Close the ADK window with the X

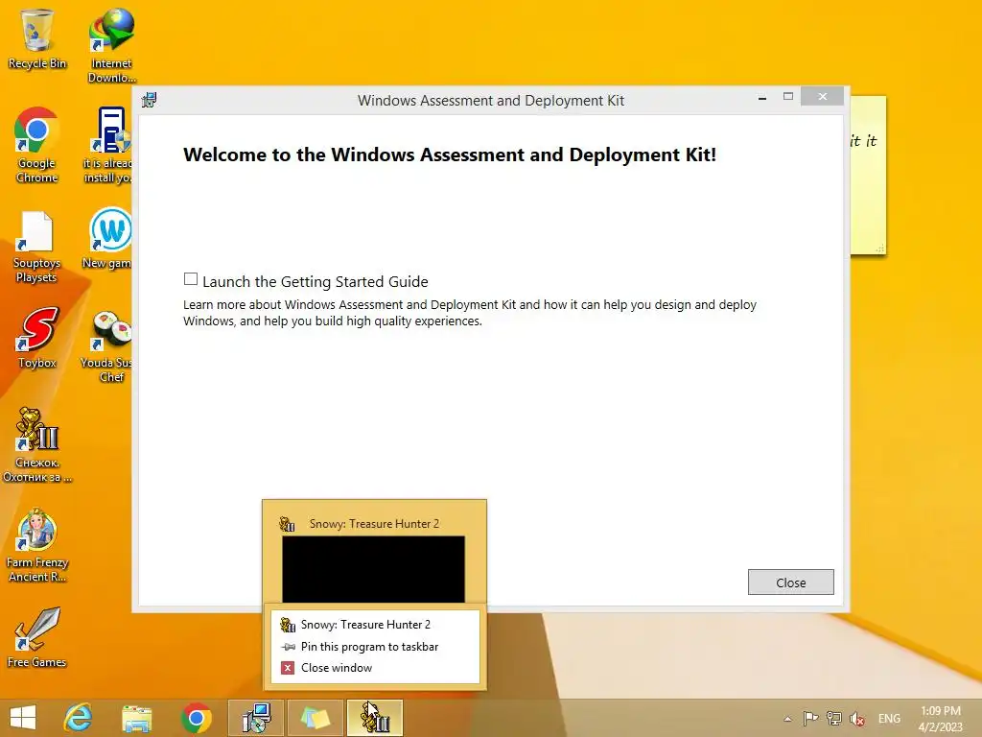click(822, 97)
